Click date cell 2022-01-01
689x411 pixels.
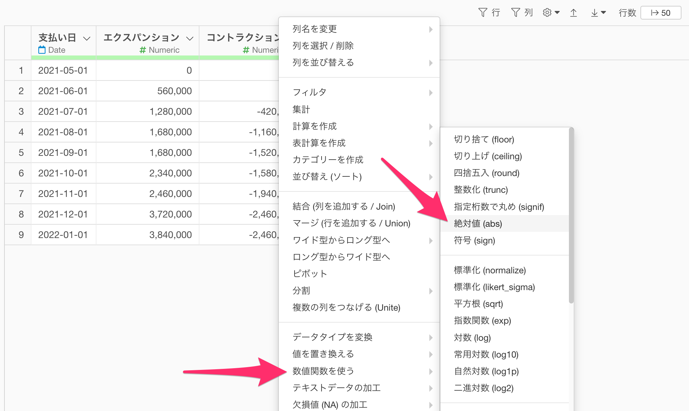63,235
